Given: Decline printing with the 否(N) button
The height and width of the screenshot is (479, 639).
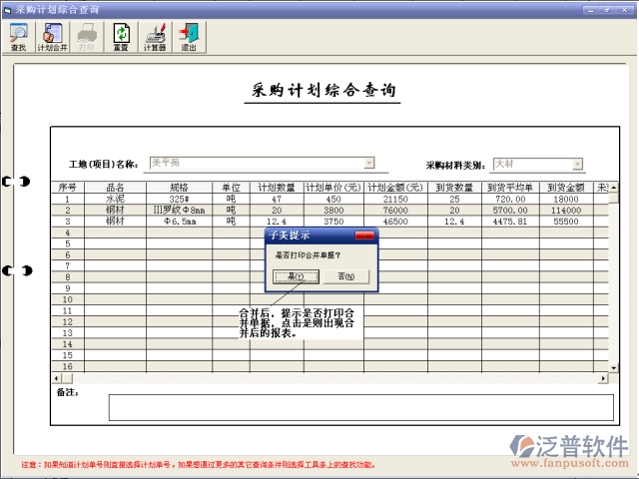Looking at the screenshot, I should [x=346, y=276].
